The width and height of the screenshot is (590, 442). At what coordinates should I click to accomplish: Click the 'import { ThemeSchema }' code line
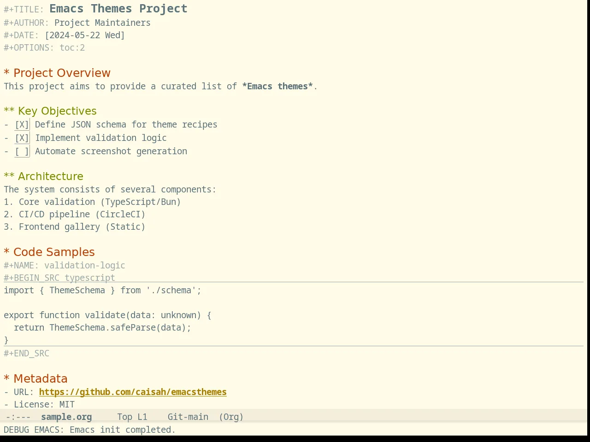[102, 290]
